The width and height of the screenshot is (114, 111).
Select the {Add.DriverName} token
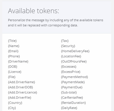(21, 82)
